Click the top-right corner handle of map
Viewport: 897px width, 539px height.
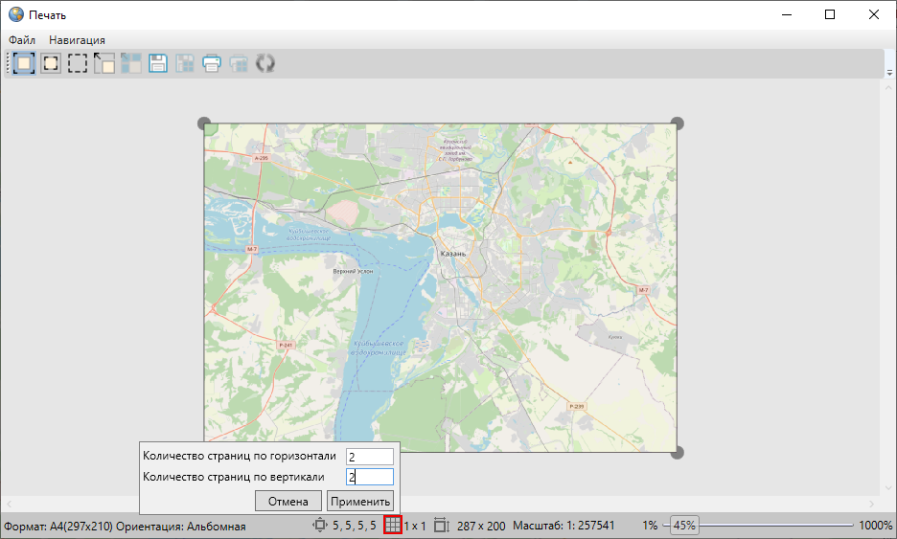pos(677,124)
